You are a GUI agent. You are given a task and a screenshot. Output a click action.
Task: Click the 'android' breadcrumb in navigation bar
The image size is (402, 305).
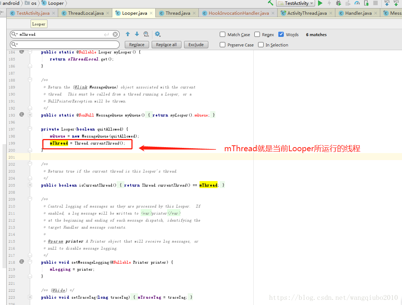pyautogui.click(x=11, y=3)
